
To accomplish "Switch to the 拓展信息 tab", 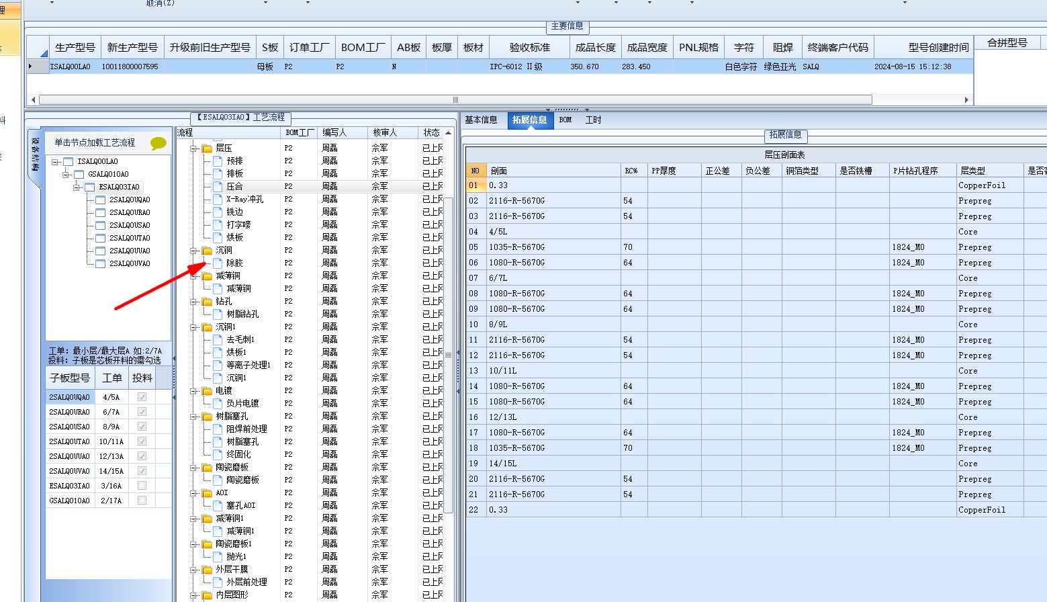I will click(529, 120).
